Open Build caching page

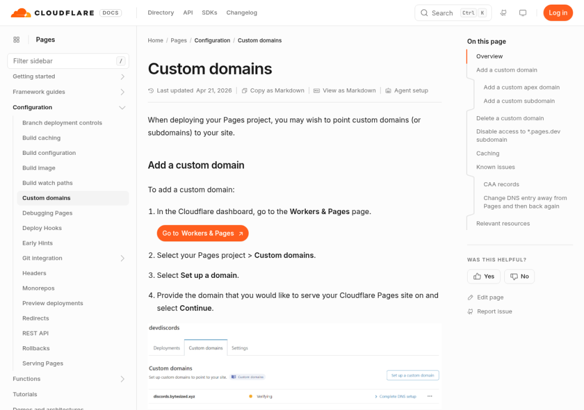point(41,138)
